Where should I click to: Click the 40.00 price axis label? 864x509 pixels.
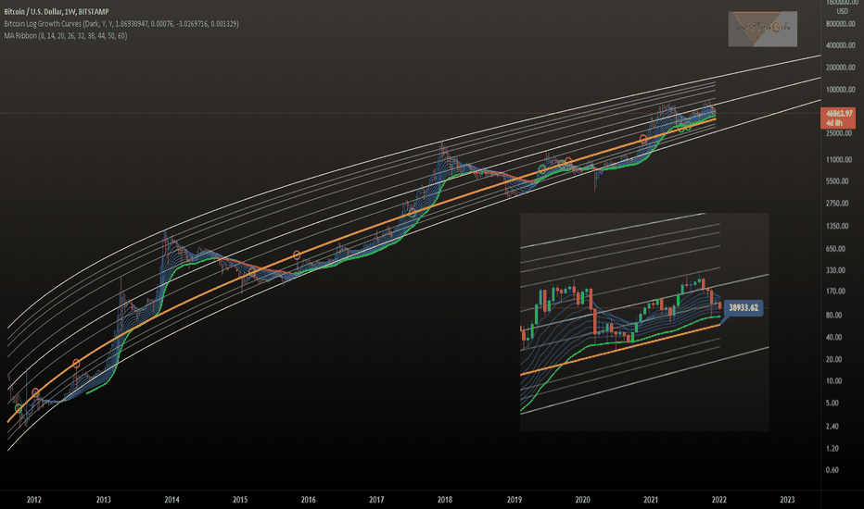833,337
